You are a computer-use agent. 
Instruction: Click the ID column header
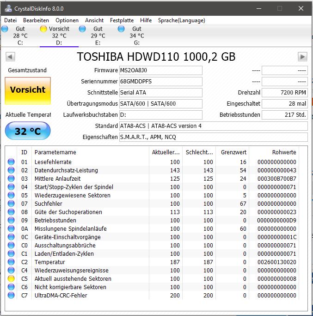pos(24,152)
